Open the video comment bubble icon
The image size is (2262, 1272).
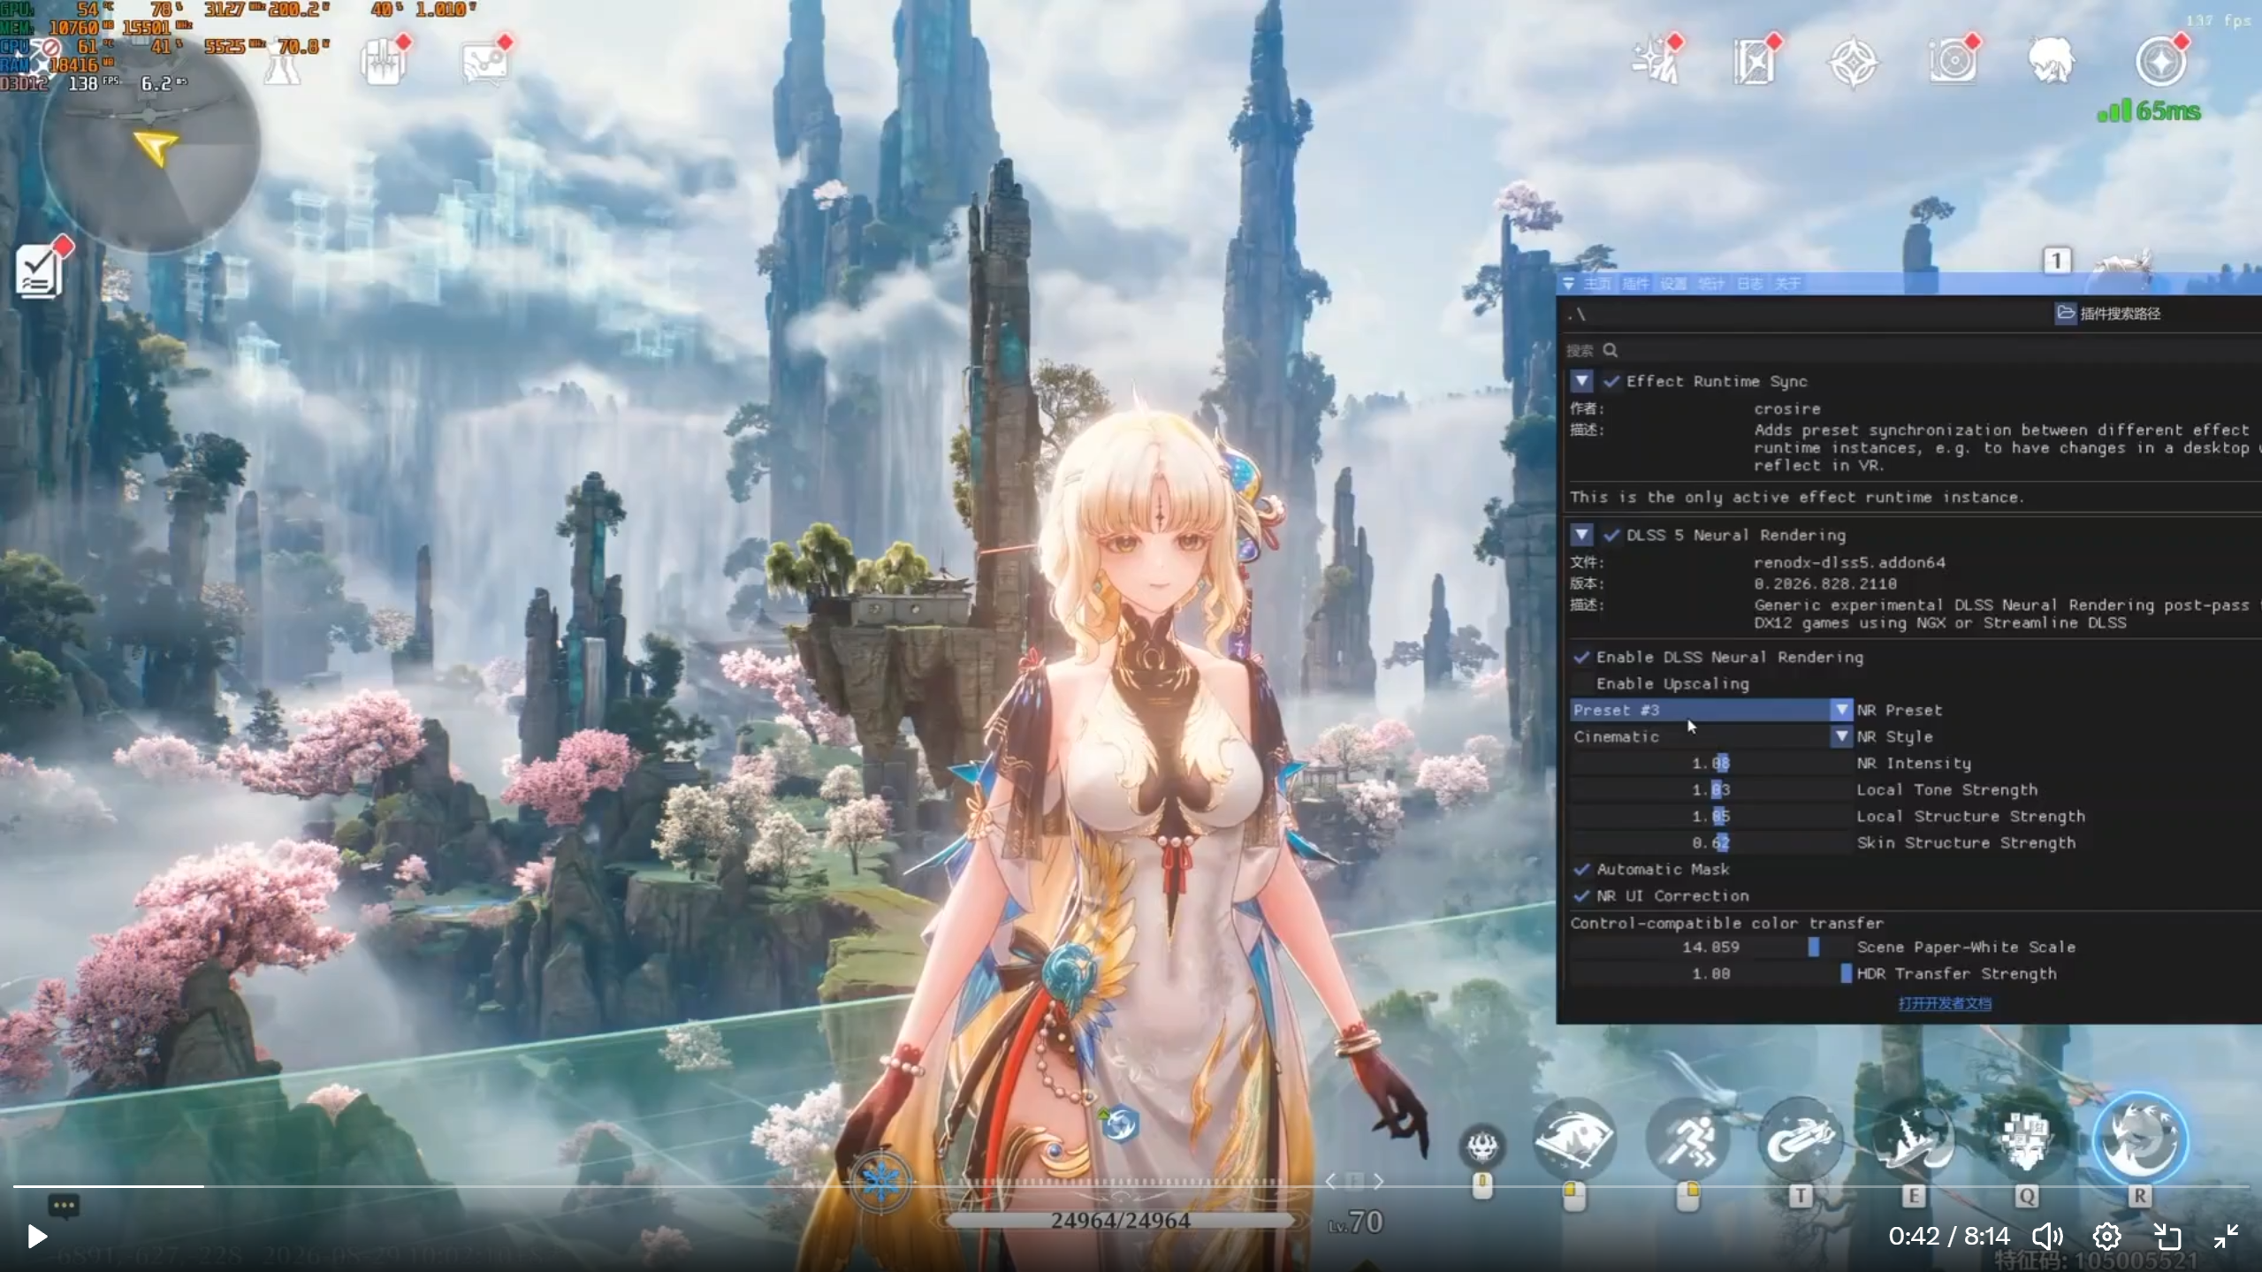point(64,1206)
